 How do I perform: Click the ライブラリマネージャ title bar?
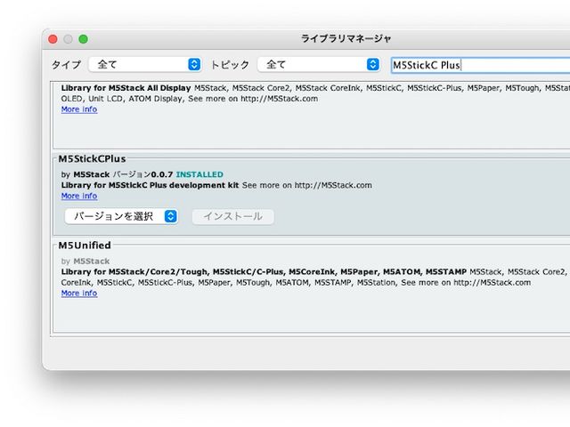[x=346, y=39]
